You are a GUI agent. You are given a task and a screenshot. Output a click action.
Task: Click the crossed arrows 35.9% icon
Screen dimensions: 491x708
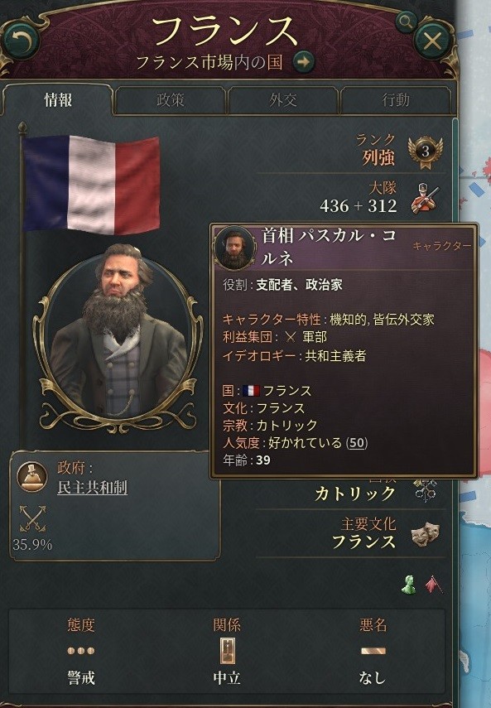[x=32, y=518]
